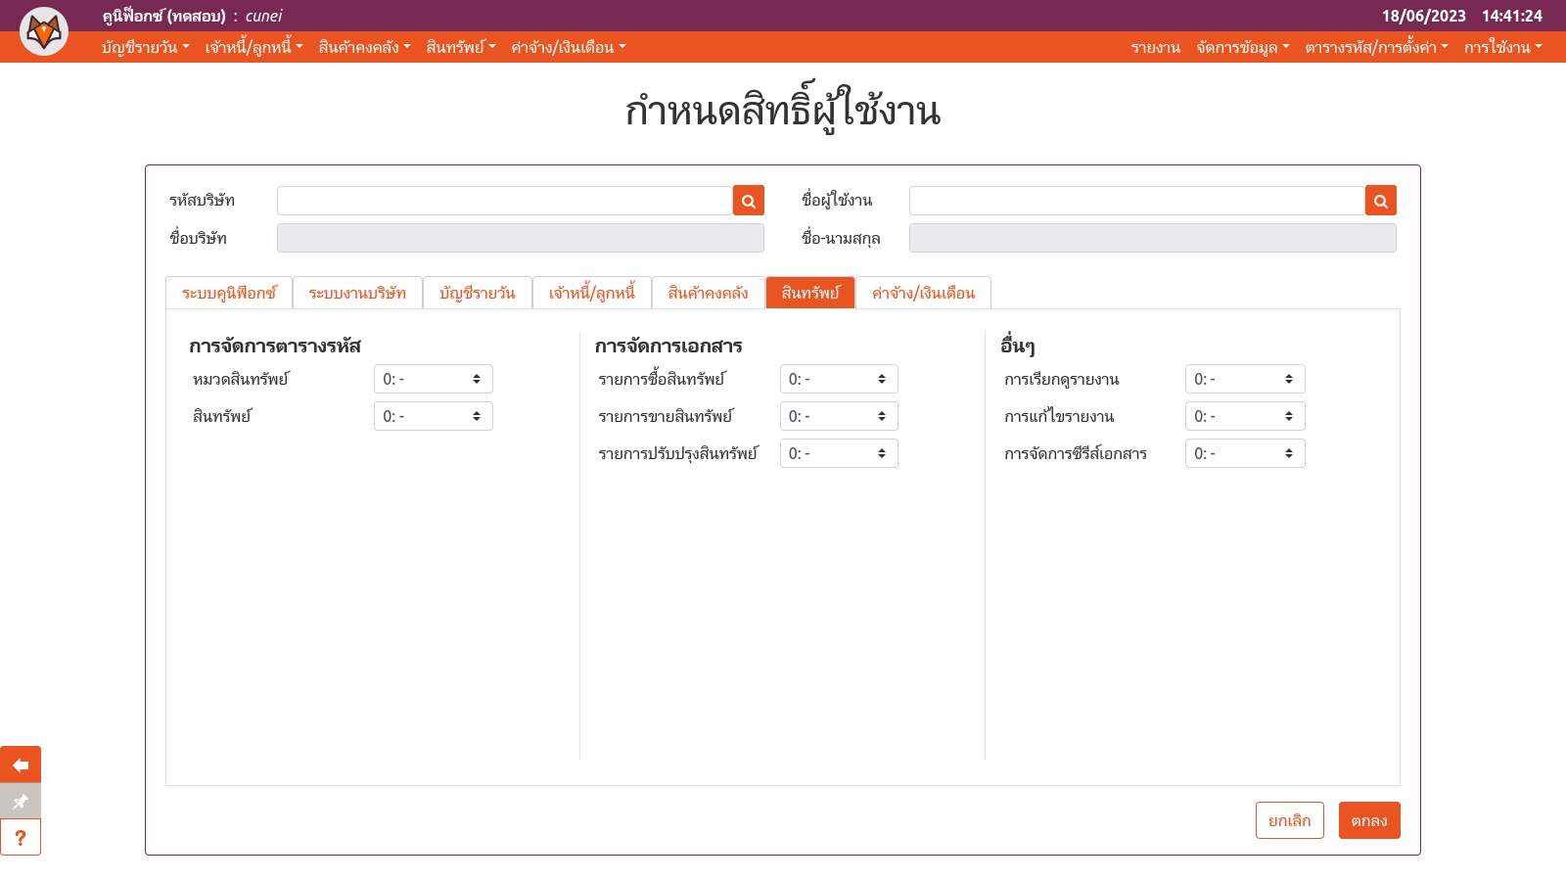Screen dimensions: 1566x881
Task: Expand the การเรียกดูรายงาน permission dropdown
Action: click(1244, 379)
